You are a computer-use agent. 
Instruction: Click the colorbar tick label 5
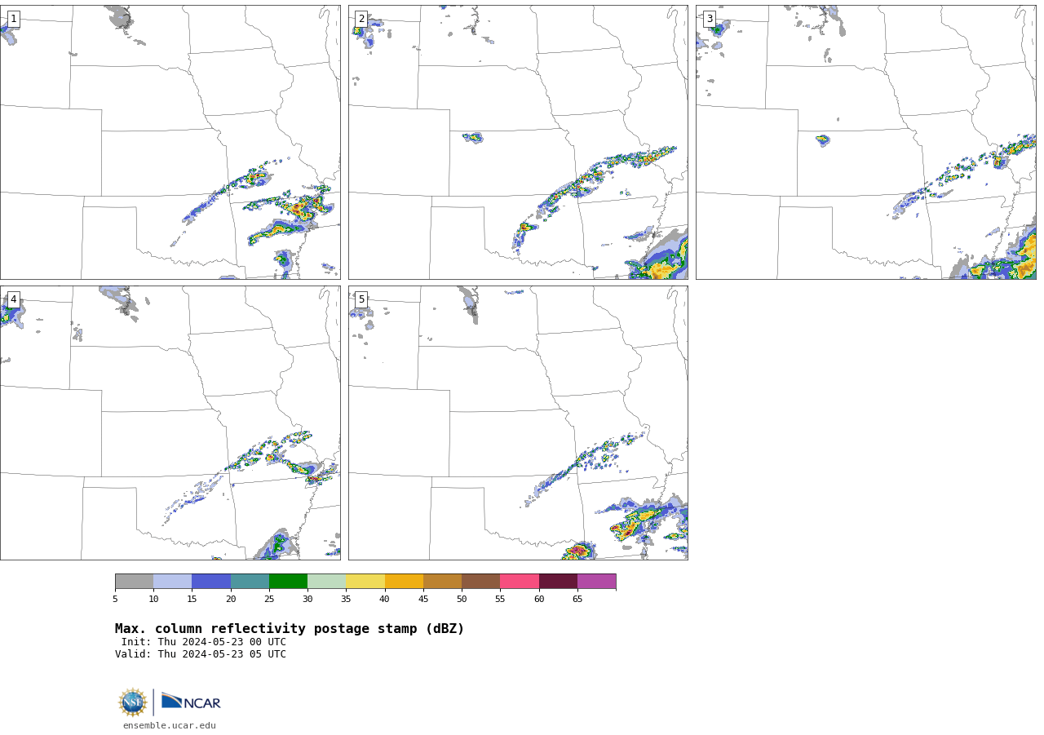115,600
